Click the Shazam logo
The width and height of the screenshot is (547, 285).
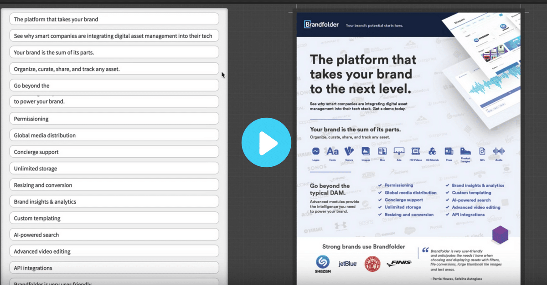click(x=323, y=264)
